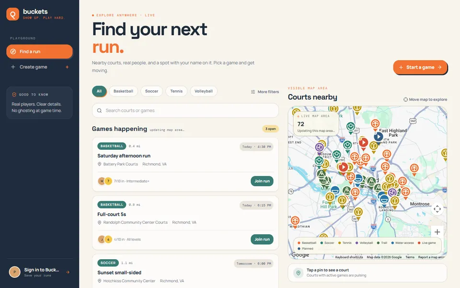Open the map camera controls arrows button
460x288 pixels.
point(437,209)
